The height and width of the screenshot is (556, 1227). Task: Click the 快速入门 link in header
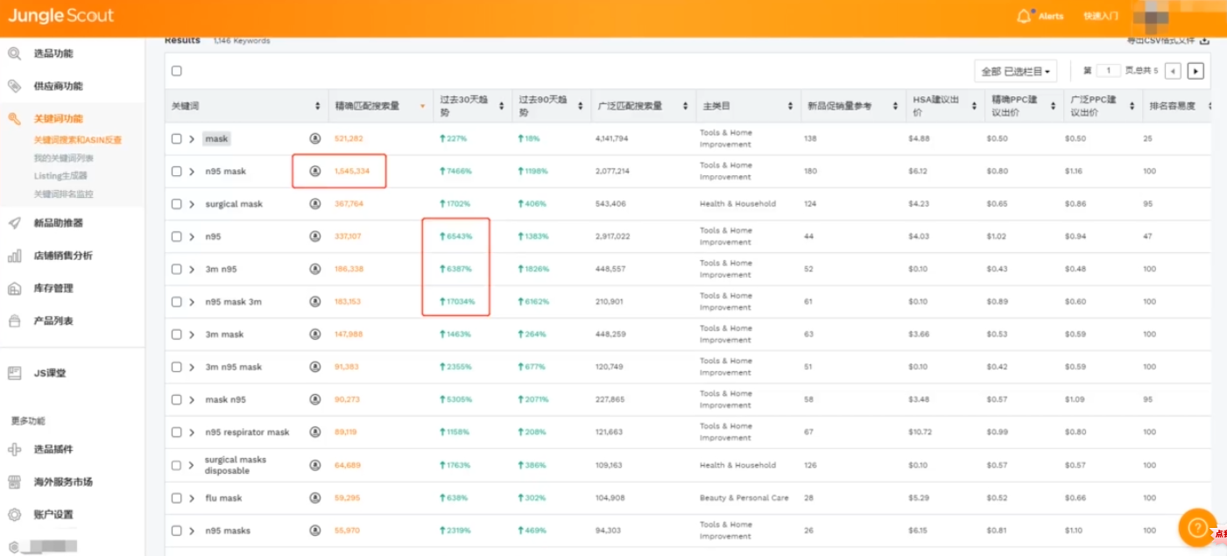(x=1100, y=16)
